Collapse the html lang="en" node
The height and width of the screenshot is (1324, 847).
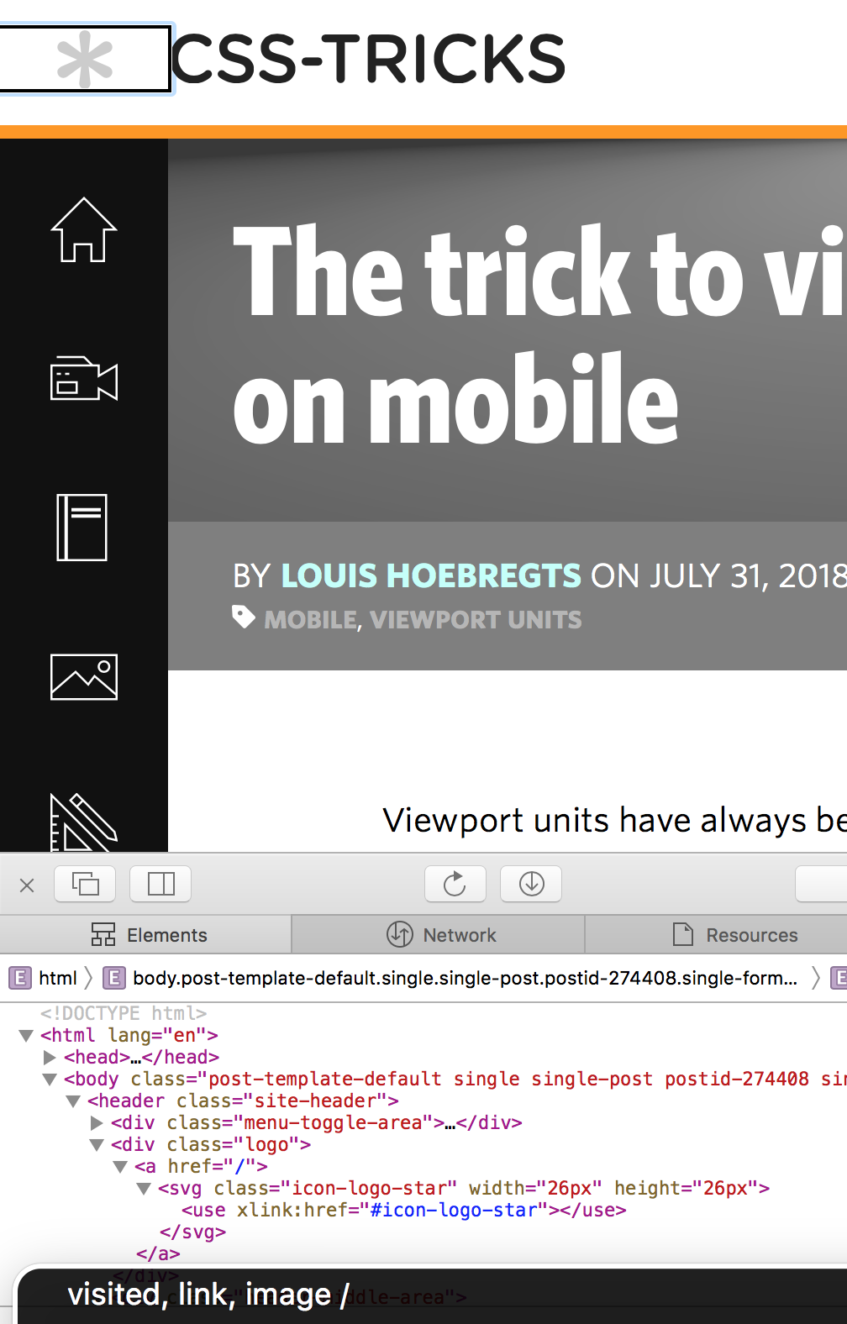coord(26,1036)
